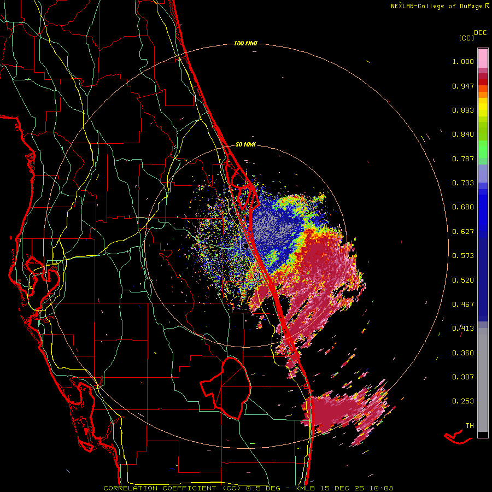The image size is (492, 492).
Task: Click the gray lower segment of the colorbar
Action: point(483,380)
